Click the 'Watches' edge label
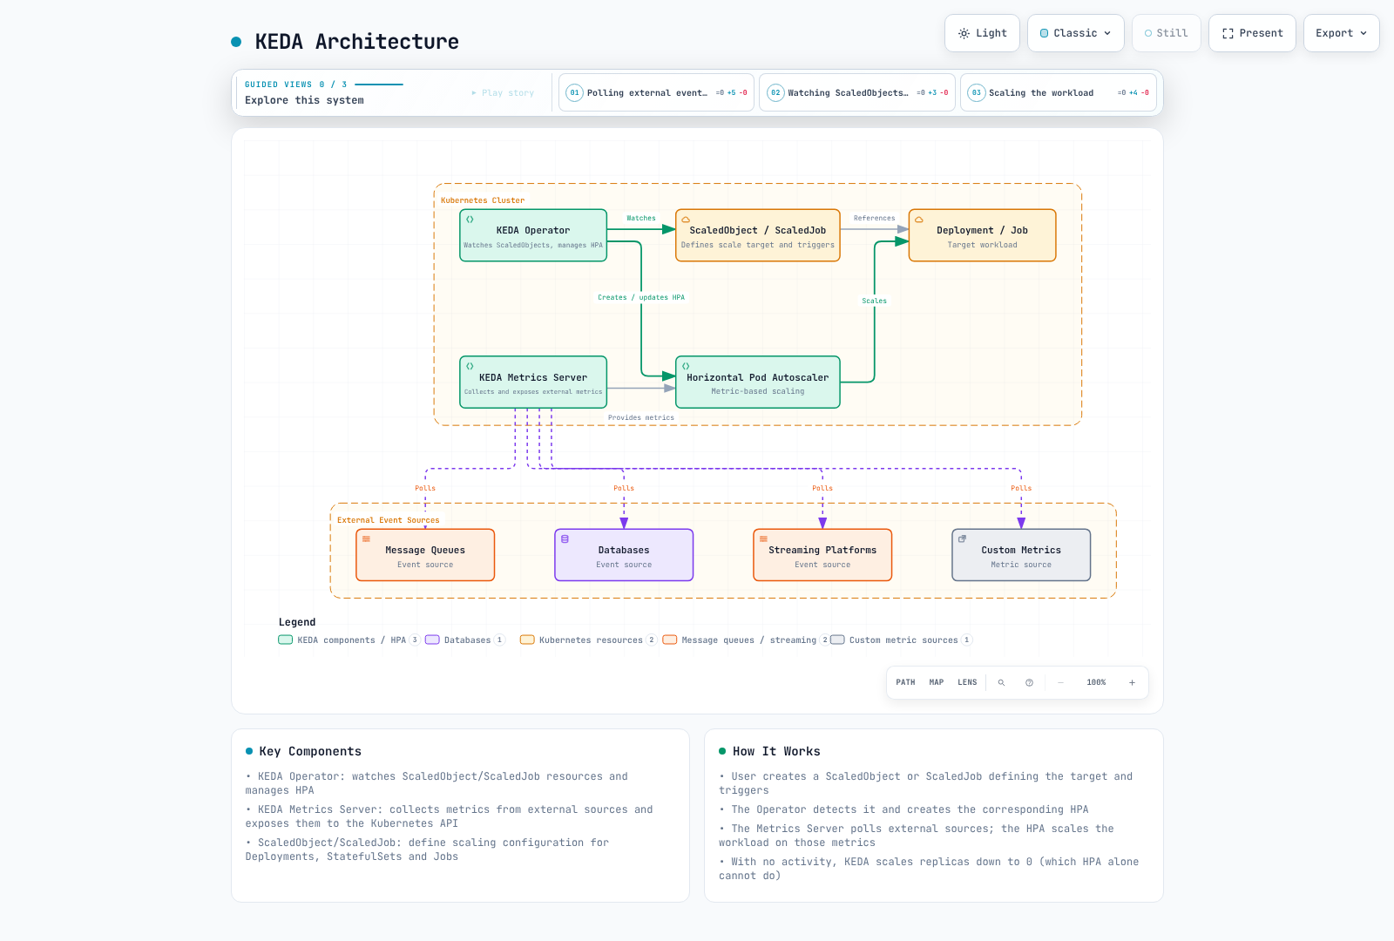This screenshot has width=1394, height=941. tap(641, 219)
